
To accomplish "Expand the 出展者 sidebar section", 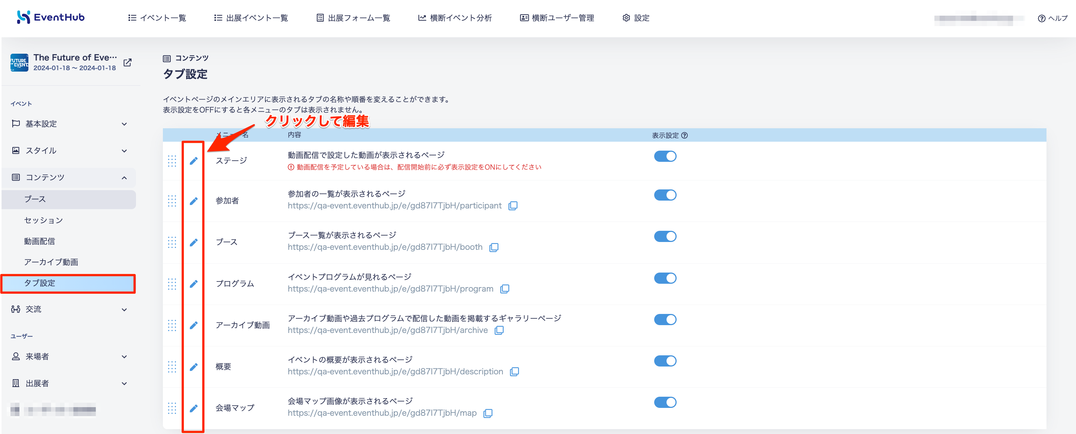I will 69,383.
